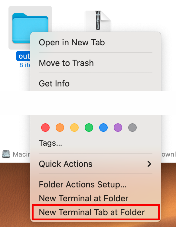Viewport: 176px width, 227px height.
Task: Open Quick Actions menu entry
Action: (x=96, y=164)
